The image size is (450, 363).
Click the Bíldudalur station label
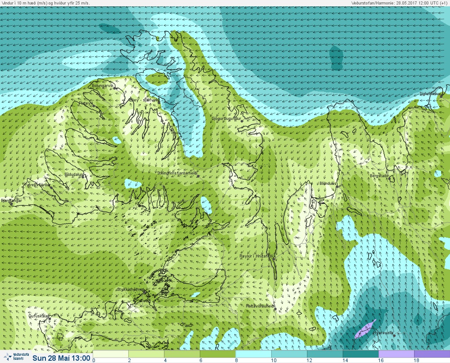click(x=73, y=175)
